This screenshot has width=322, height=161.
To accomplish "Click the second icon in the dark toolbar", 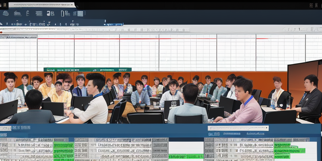I will [17, 13].
